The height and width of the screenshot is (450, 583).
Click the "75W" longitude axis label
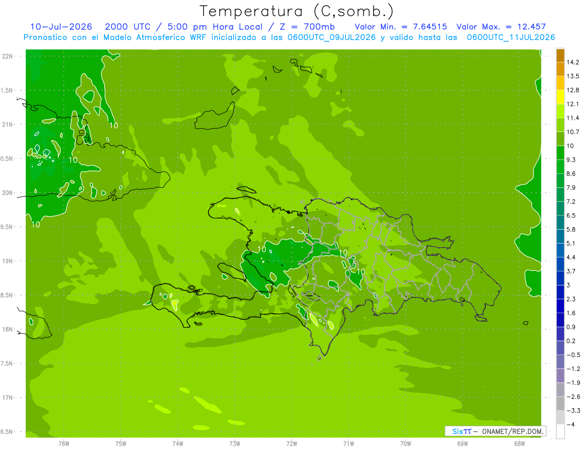[121, 443]
